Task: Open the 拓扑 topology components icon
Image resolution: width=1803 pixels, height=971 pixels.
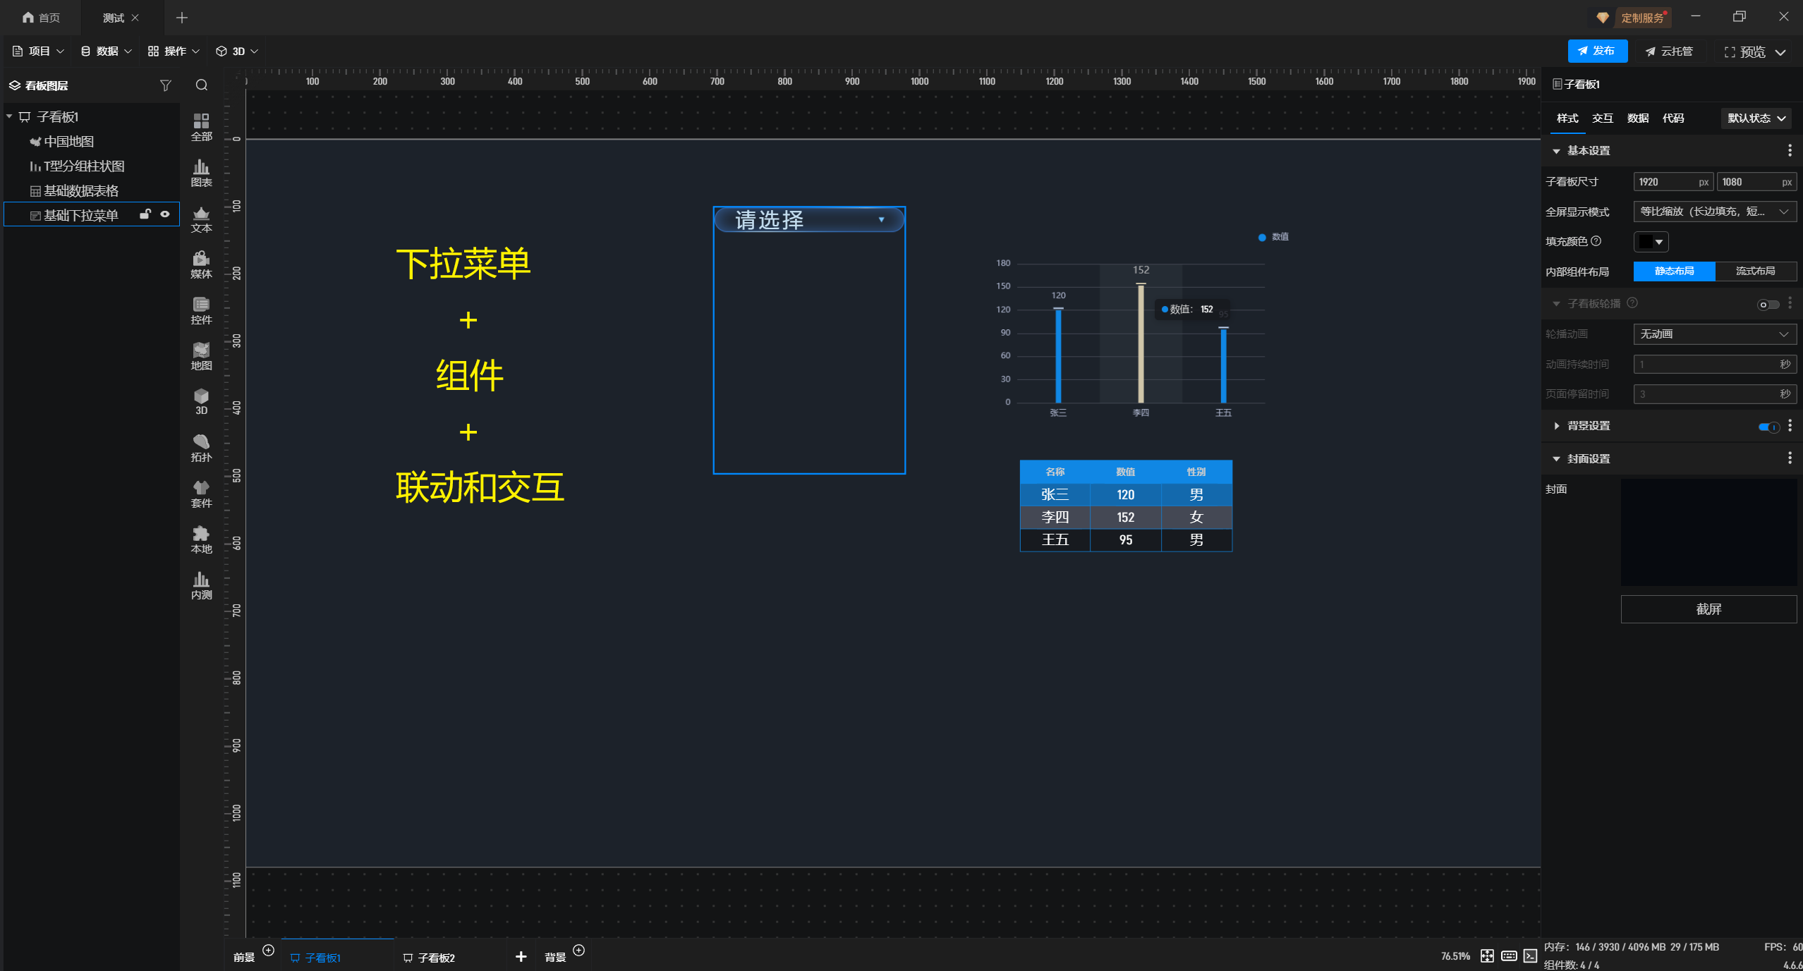Action: point(201,448)
